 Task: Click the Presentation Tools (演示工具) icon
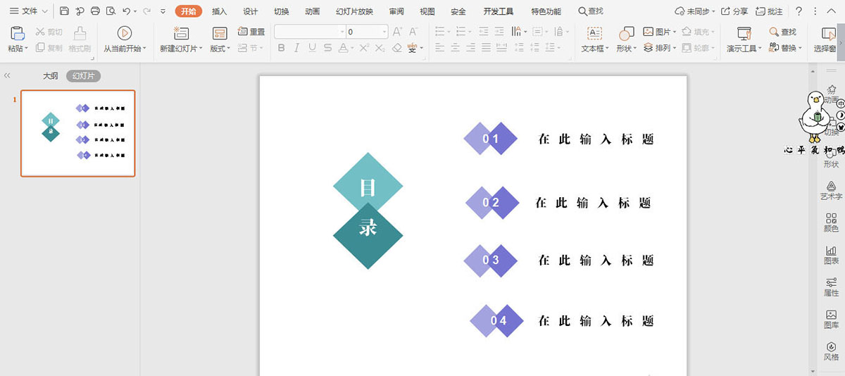coord(744,33)
